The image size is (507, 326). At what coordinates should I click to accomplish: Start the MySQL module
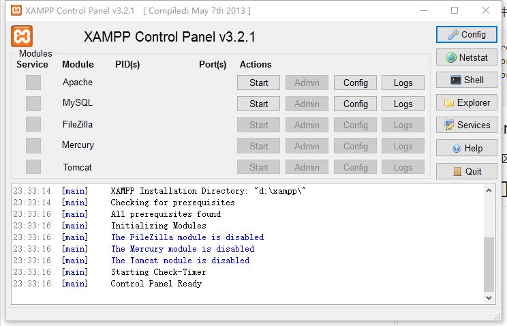[x=258, y=104]
